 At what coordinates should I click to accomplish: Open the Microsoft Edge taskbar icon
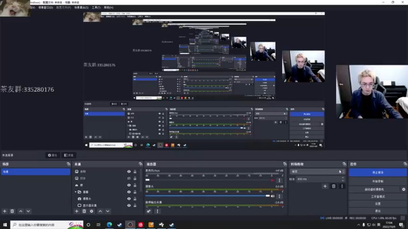point(109,224)
